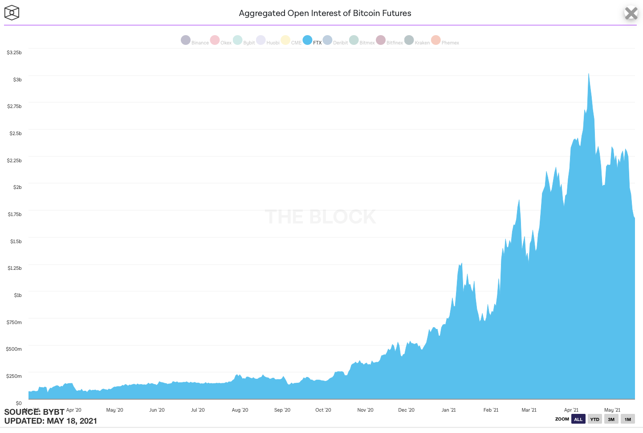
Task: Close the chart with X icon
Action: tap(631, 13)
